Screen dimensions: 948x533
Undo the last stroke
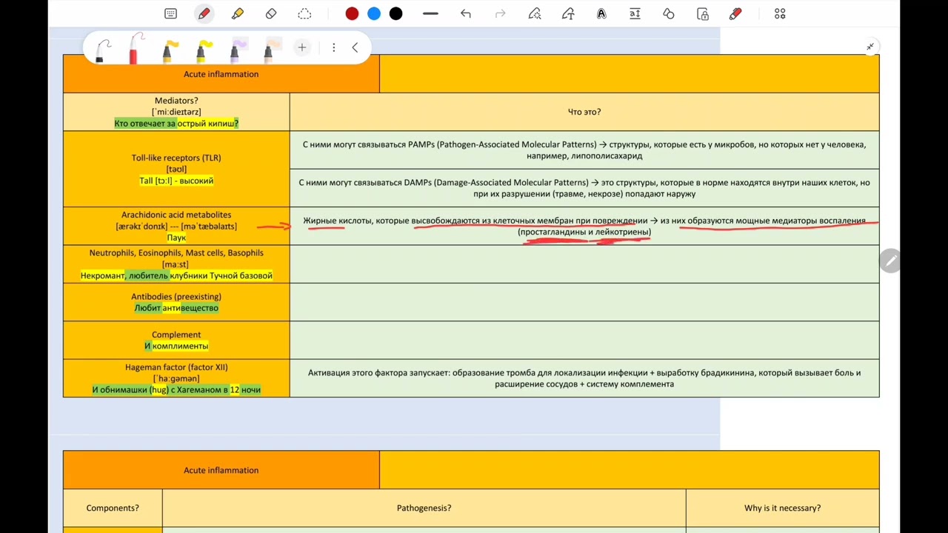pos(465,14)
